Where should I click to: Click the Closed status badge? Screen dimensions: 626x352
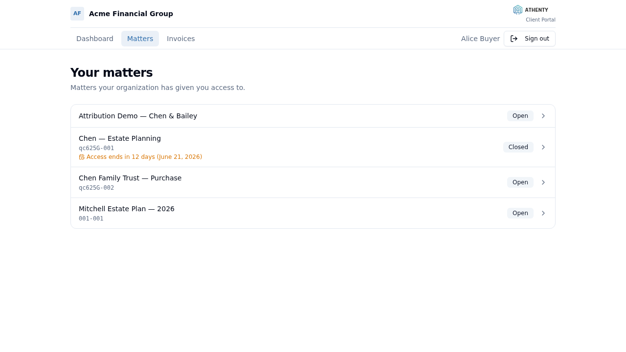click(518, 147)
